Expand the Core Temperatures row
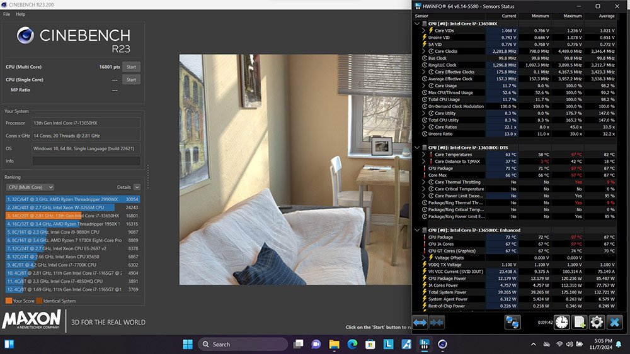 (x=423, y=154)
